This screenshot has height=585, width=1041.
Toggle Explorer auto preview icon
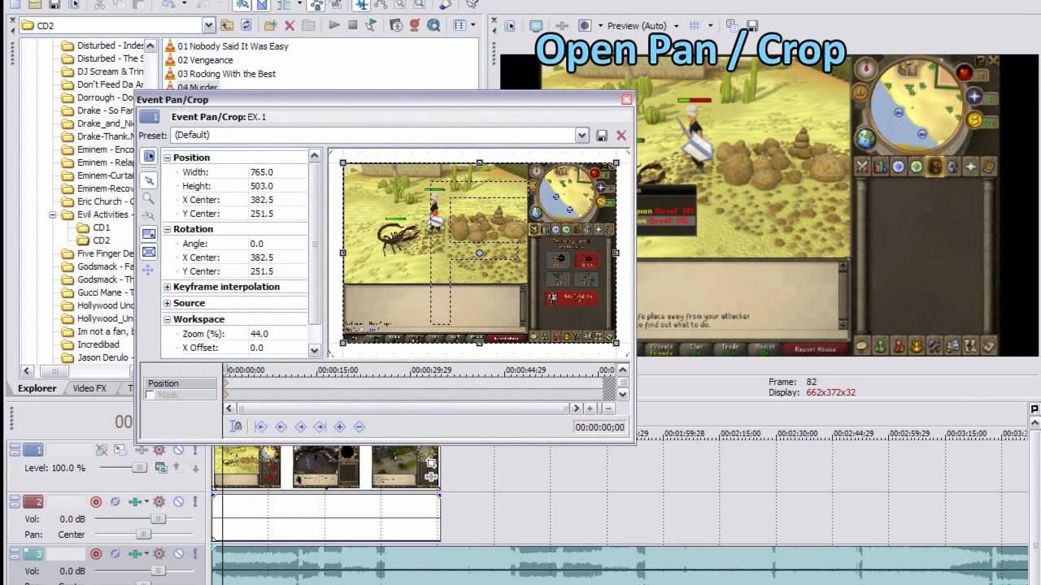(372, 25)
